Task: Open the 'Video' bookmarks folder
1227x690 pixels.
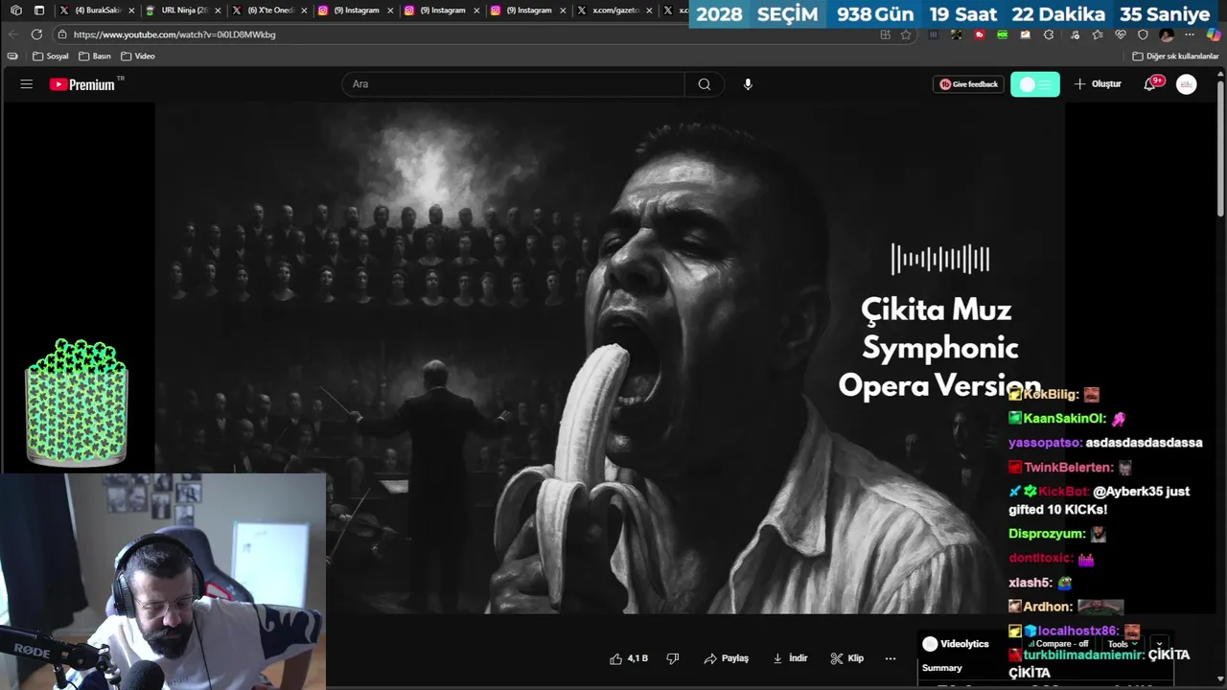Action: pos(138,57)
